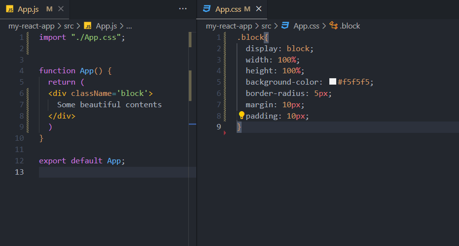
Task: Click the CSS file icon in App.css tab
Action: point(207,9)
